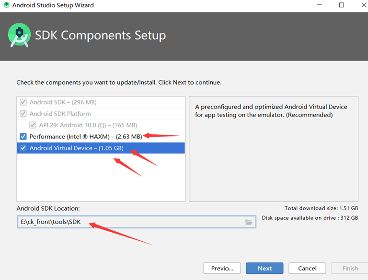Click the Android Studio logo in header
Image resolution: width=368 pixels, height=280 pixels.
[20, 36]
